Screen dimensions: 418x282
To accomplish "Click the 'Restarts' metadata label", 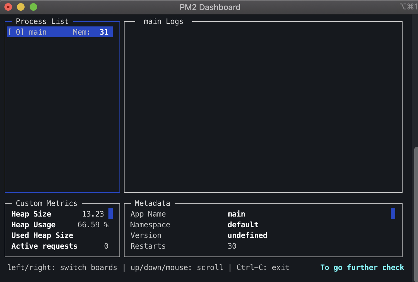I will click(x=148, y=246).
